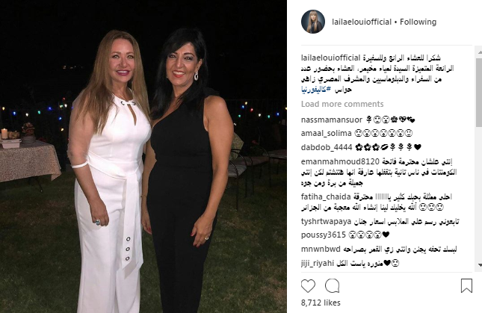The width and height of the screenshot is (482, 313).
Task: Expand Load more comments
Action: (342, 104)
